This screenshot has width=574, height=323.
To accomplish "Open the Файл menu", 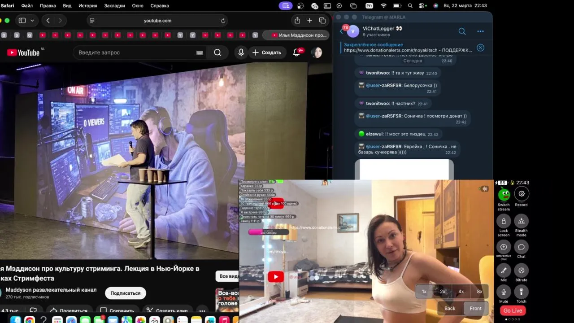I will coord(27,6).
